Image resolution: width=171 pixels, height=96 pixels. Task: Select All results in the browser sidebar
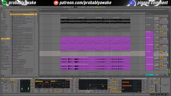(5, 39)
